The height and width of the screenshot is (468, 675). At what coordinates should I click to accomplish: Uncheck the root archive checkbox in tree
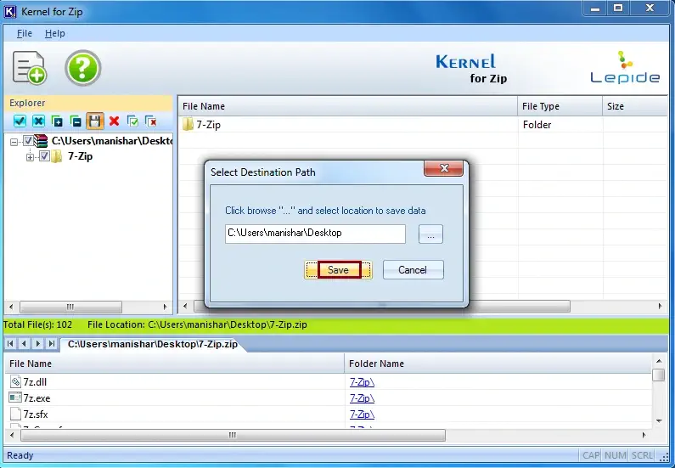(28, 141)
